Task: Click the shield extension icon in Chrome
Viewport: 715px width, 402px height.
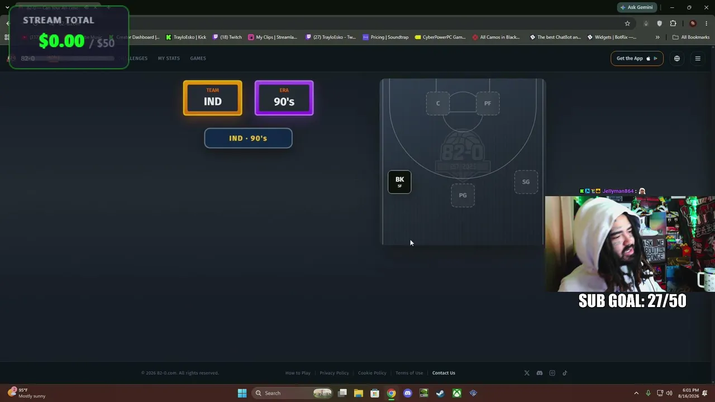Action: coord(660,23)
